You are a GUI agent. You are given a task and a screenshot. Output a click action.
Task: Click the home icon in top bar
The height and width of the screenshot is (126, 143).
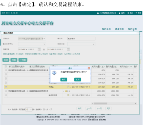(119, 13)
